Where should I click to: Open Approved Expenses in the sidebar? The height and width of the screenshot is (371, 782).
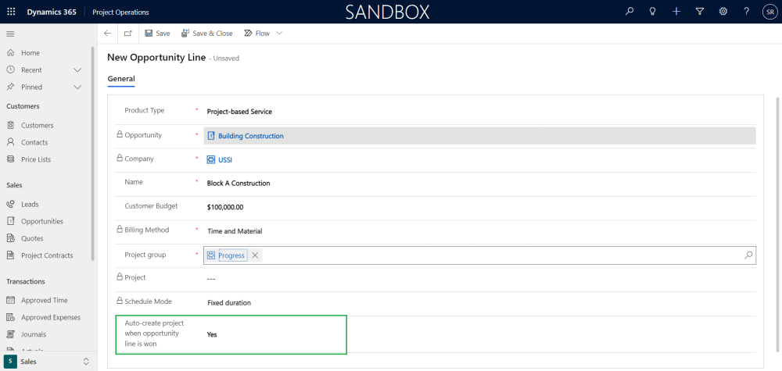click(50, 317)
